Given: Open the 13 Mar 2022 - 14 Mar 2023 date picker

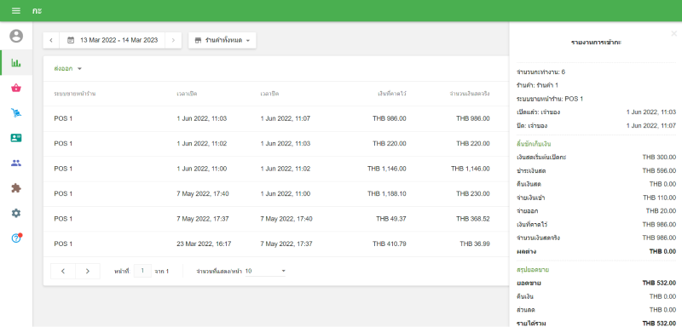Looking at the screenshot, I should pos(113,40).
